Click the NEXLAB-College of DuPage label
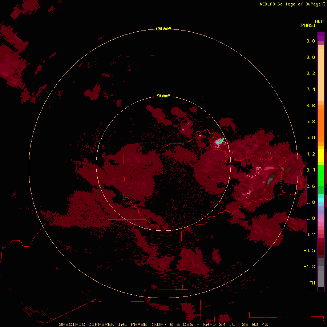 [x=292, y=4]
